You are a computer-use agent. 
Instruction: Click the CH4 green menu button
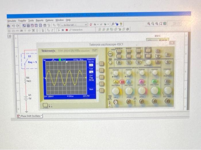(154, 81)
